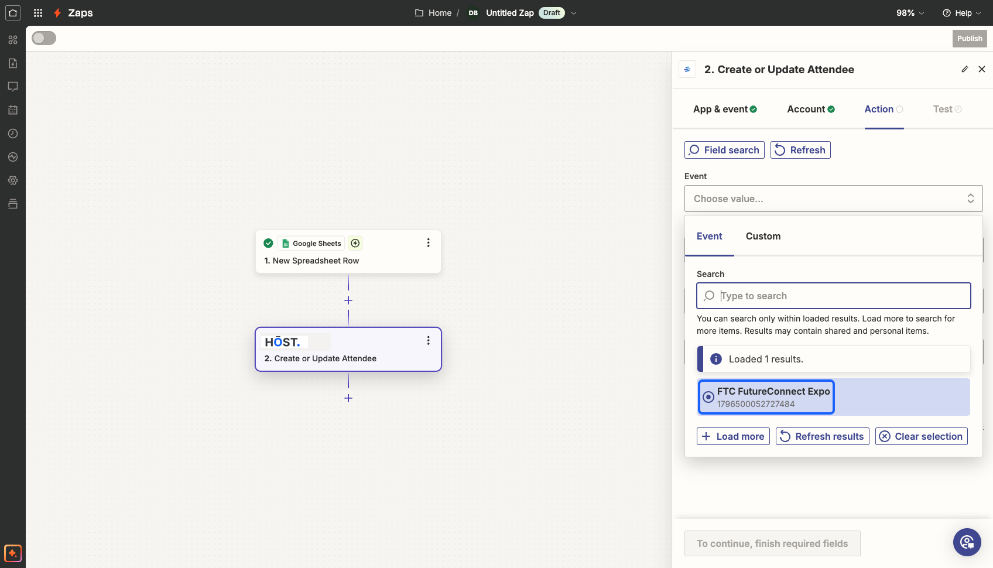
Task: Click the Home folder icon in breadcrumb
Action: [x=419, y=13]
